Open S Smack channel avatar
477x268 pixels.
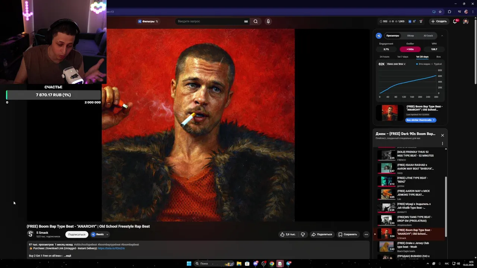(31, 234)
